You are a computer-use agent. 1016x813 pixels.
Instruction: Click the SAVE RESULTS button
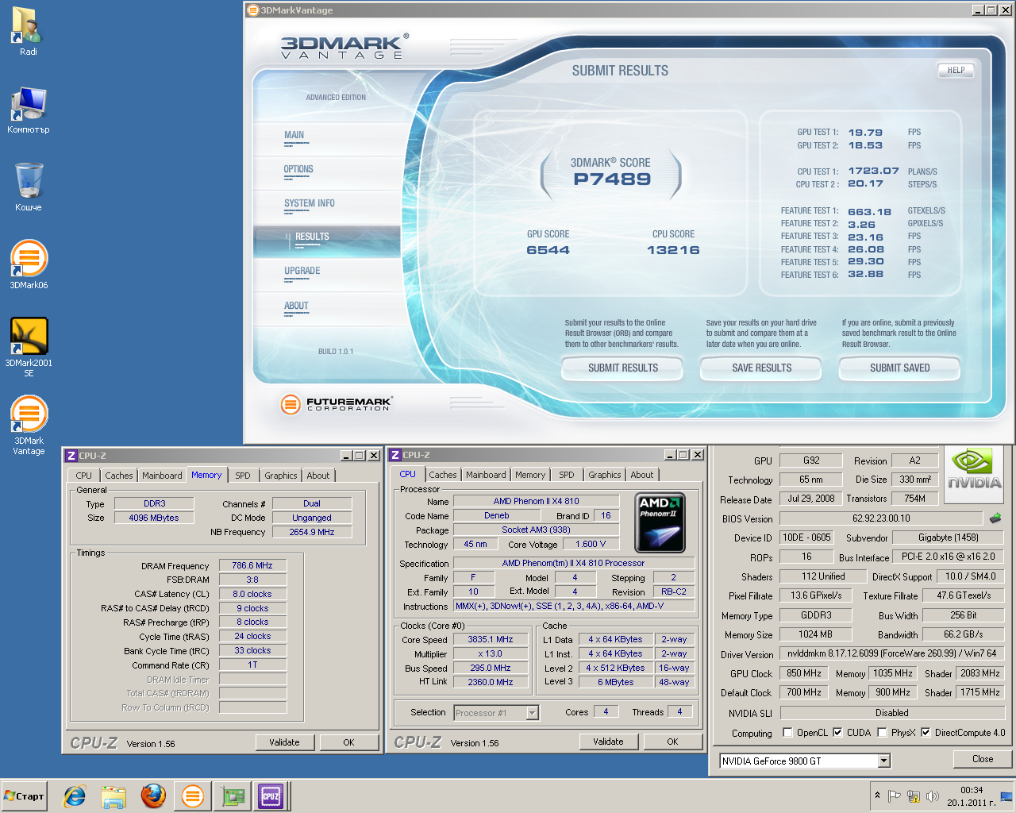pos(762,368)
